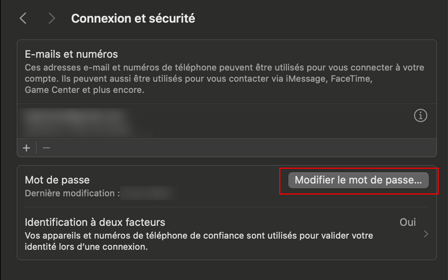This screenshot has height=280, width=448.
Task: Click the 'Mot de passe' section row
Action: (x=57, y=180)
